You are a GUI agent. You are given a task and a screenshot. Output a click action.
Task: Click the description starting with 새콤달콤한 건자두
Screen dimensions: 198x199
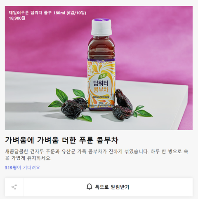pyautogui.click(x=97, y=155)
